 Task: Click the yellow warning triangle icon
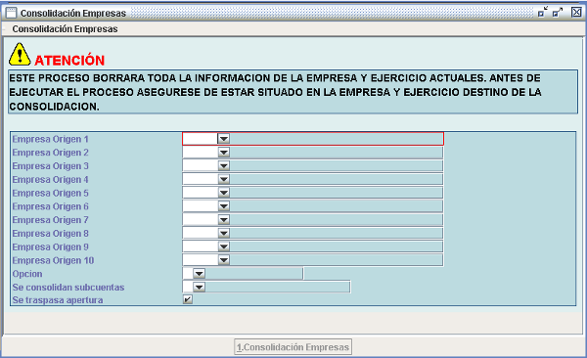pos(20,55)
